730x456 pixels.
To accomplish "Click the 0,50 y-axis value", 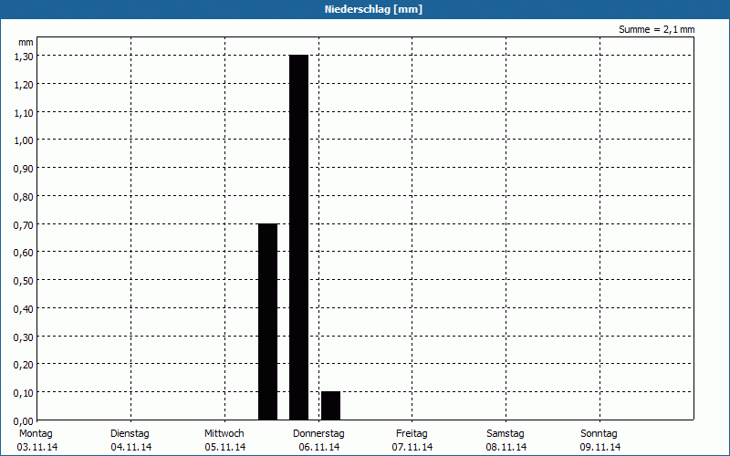I will click(24, 281).
